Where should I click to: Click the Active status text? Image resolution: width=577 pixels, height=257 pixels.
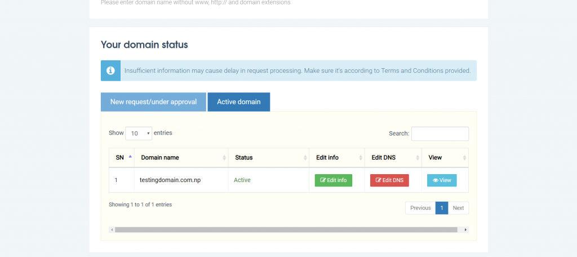coord(242,180)
